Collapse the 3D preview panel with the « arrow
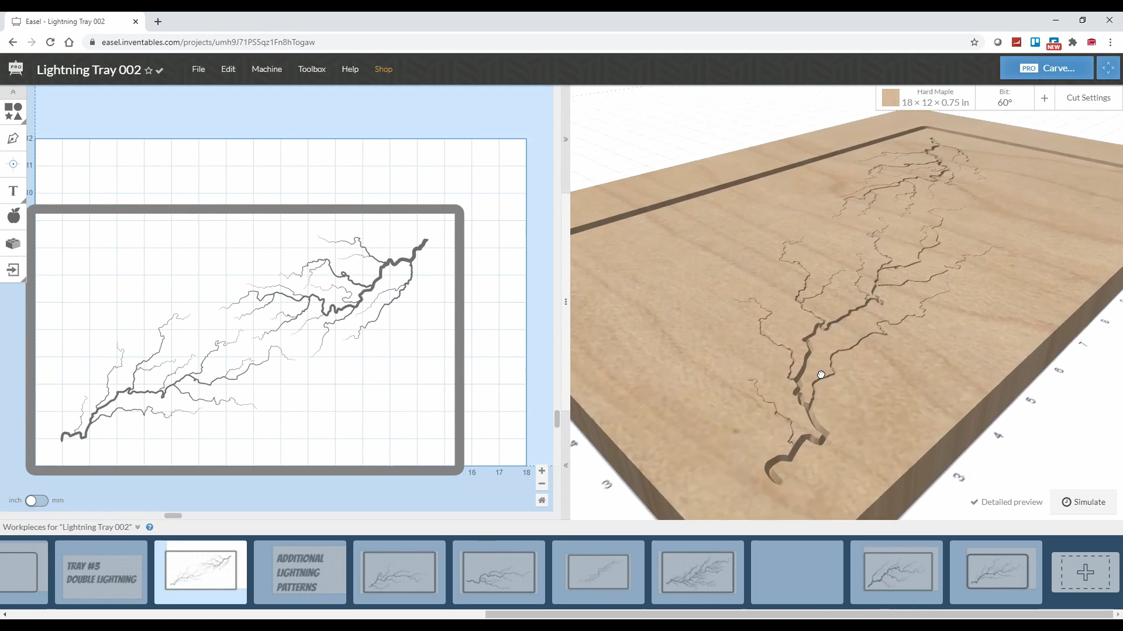Viewport: 1123px width, 631px height. (x=566, y=465)
